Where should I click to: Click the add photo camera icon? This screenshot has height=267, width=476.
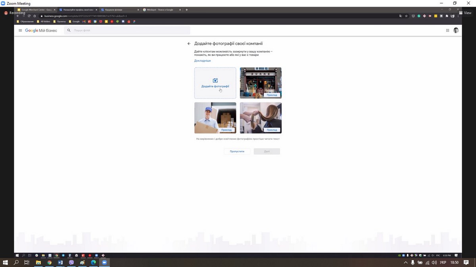point(215,81)
